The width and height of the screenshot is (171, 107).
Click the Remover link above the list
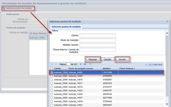coord(42,33)
